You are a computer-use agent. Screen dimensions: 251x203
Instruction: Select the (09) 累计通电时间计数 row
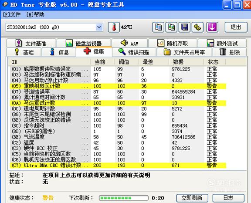point(118,97)
